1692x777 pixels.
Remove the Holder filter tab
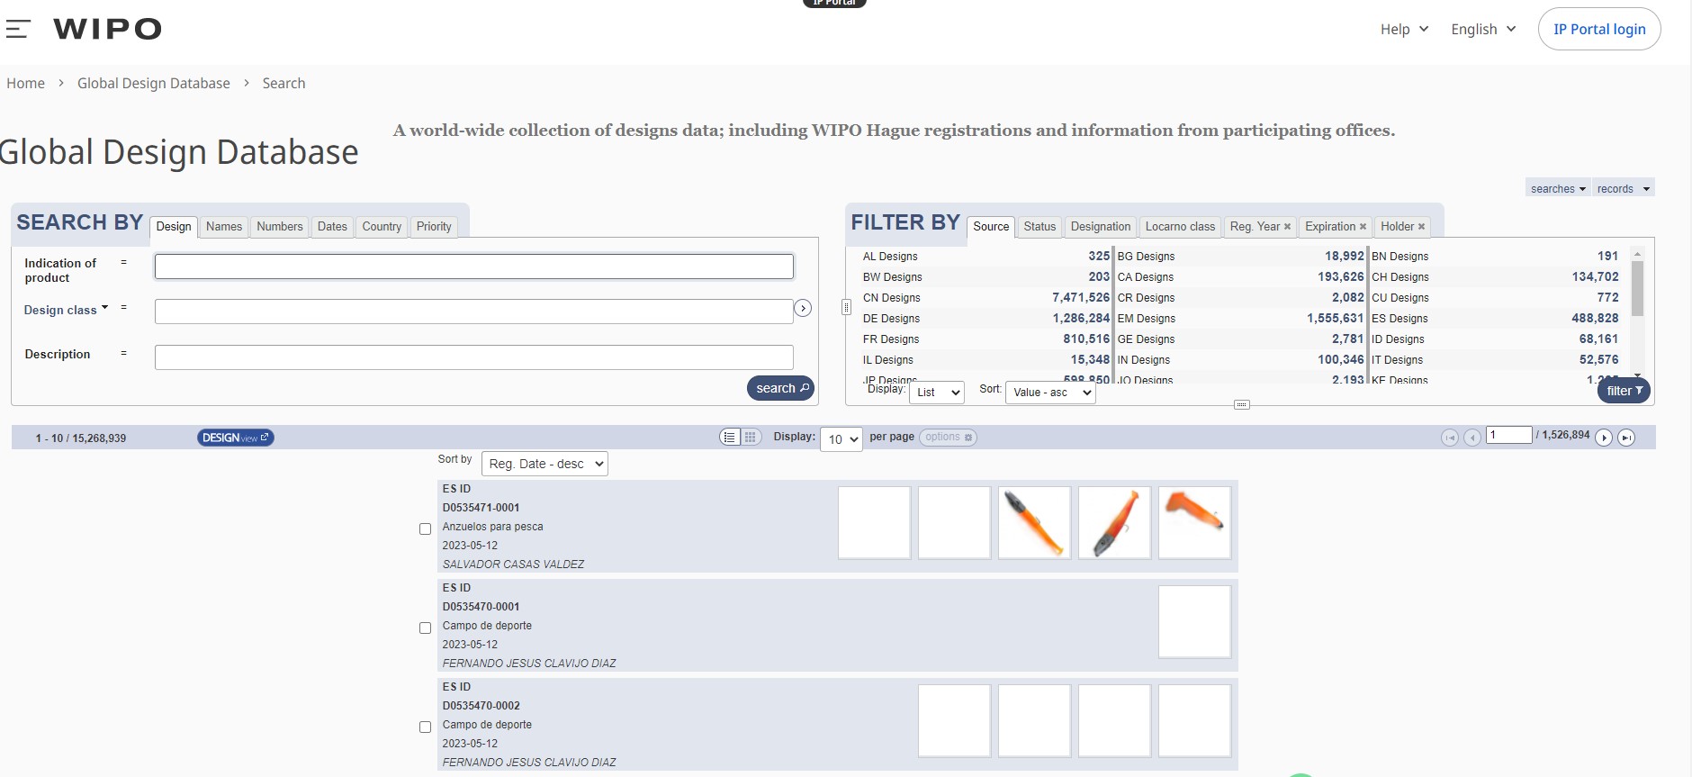coord(1421,227)
